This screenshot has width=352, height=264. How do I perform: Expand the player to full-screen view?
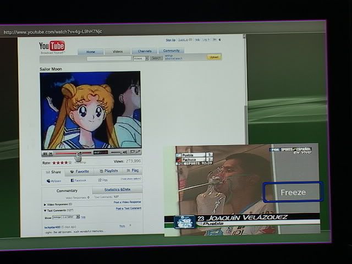(138, 152)
